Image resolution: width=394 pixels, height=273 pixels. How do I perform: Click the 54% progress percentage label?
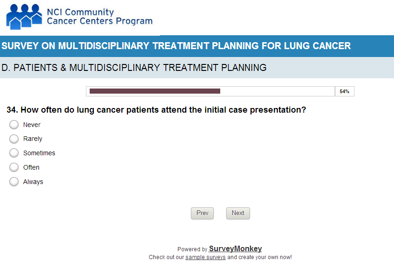(x=344, y=91)
